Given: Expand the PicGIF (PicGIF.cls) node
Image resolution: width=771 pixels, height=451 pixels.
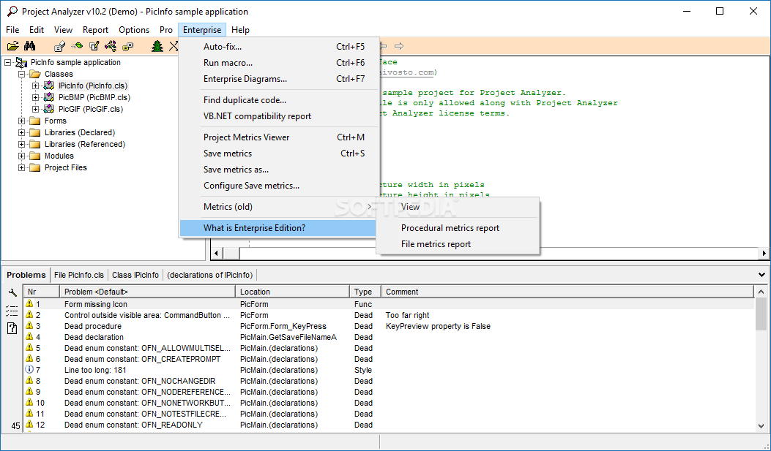Looking at the screenshot, I should (35, 109).
